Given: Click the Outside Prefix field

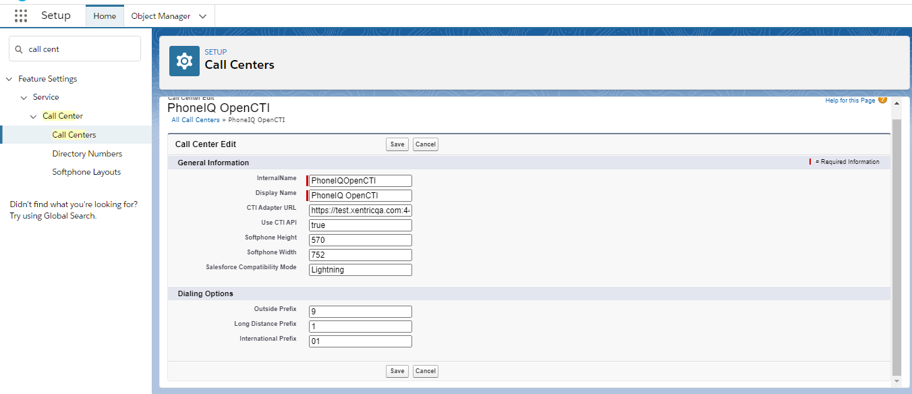Looking at the screenshot, I should click(360, 312).
